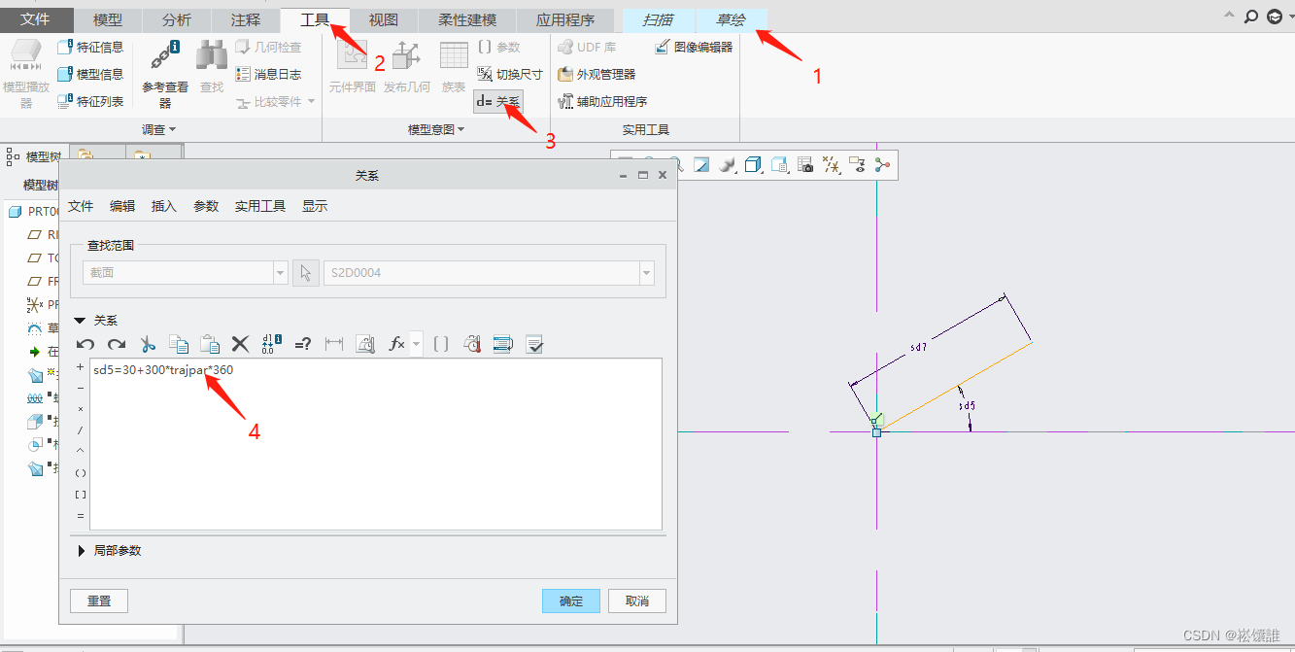
Task: Click the X delete icon in relations toolbar
Action: [x=240, y=344]
